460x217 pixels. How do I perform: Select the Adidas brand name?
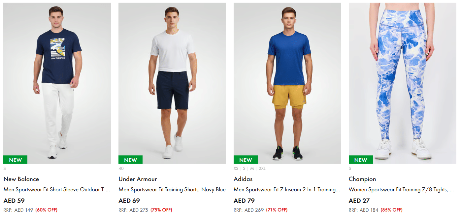click(243, 179)
